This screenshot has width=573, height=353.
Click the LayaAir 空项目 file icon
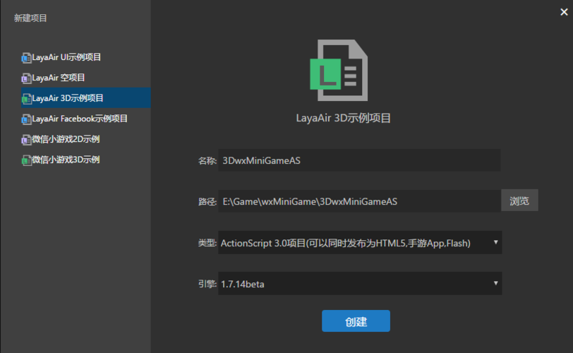pyautogui.click(x=26, y=78)
